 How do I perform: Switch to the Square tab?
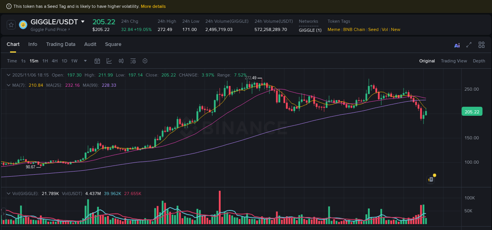(113, 44)
